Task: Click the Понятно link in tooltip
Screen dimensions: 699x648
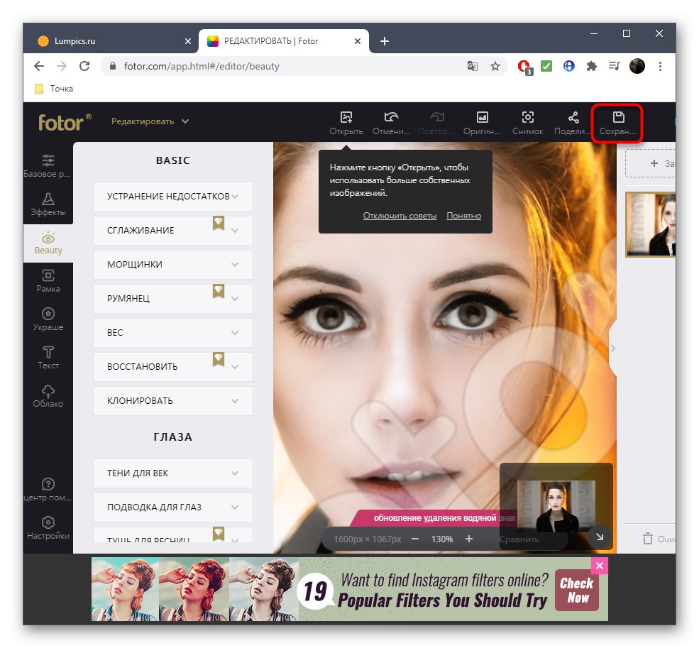Action: 463,216
